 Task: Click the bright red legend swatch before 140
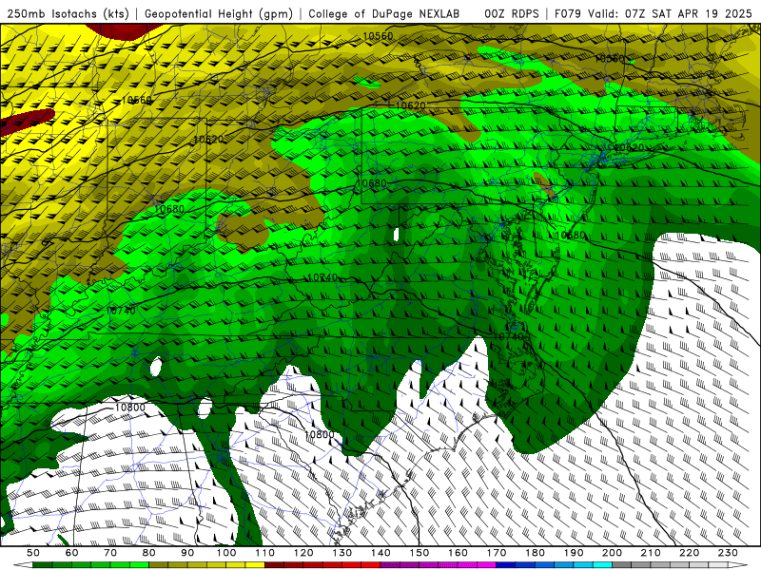pyautogui.click(x=371, y=565)
